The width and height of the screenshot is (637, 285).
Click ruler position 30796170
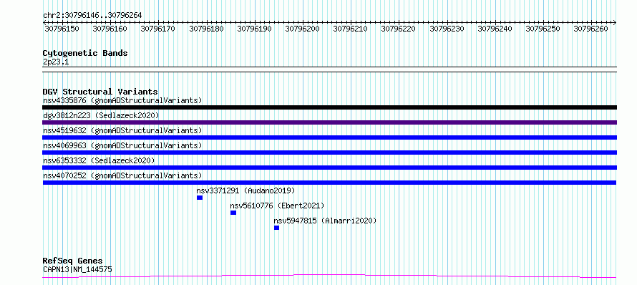[157, 29]
